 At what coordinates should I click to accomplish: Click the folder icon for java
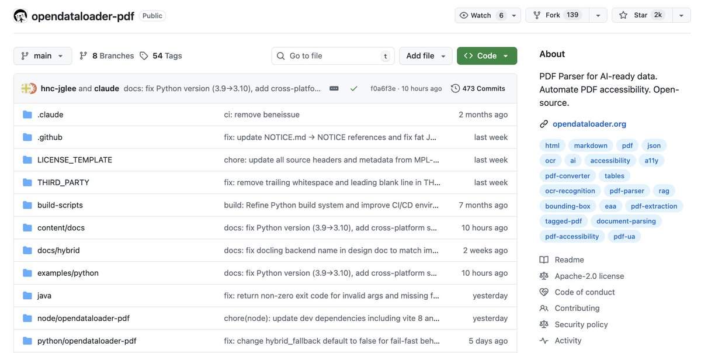point(27,296)
